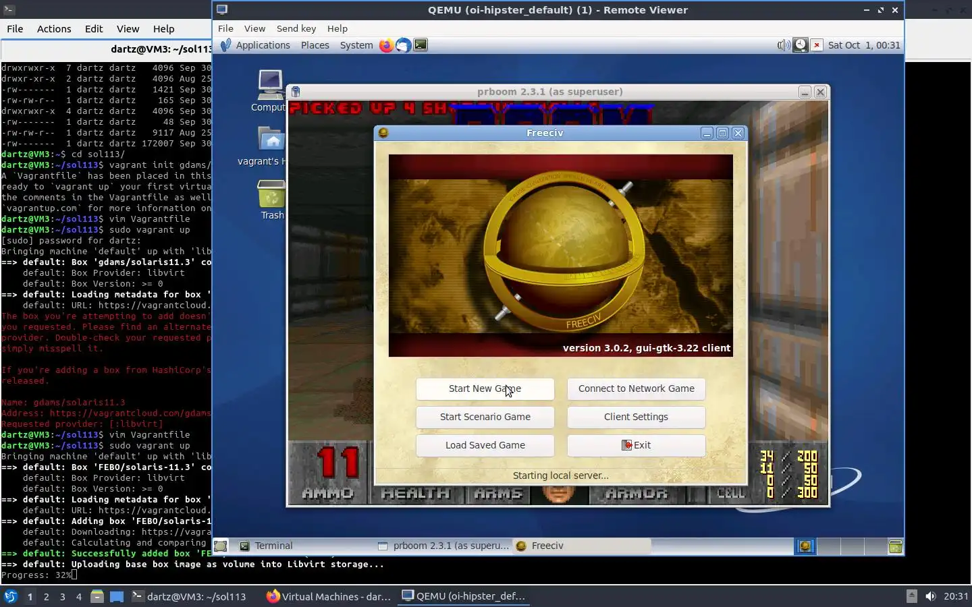972x607 pixels.
Task: Open Remote Viewer Help menu
Action: tap(337, 28)
